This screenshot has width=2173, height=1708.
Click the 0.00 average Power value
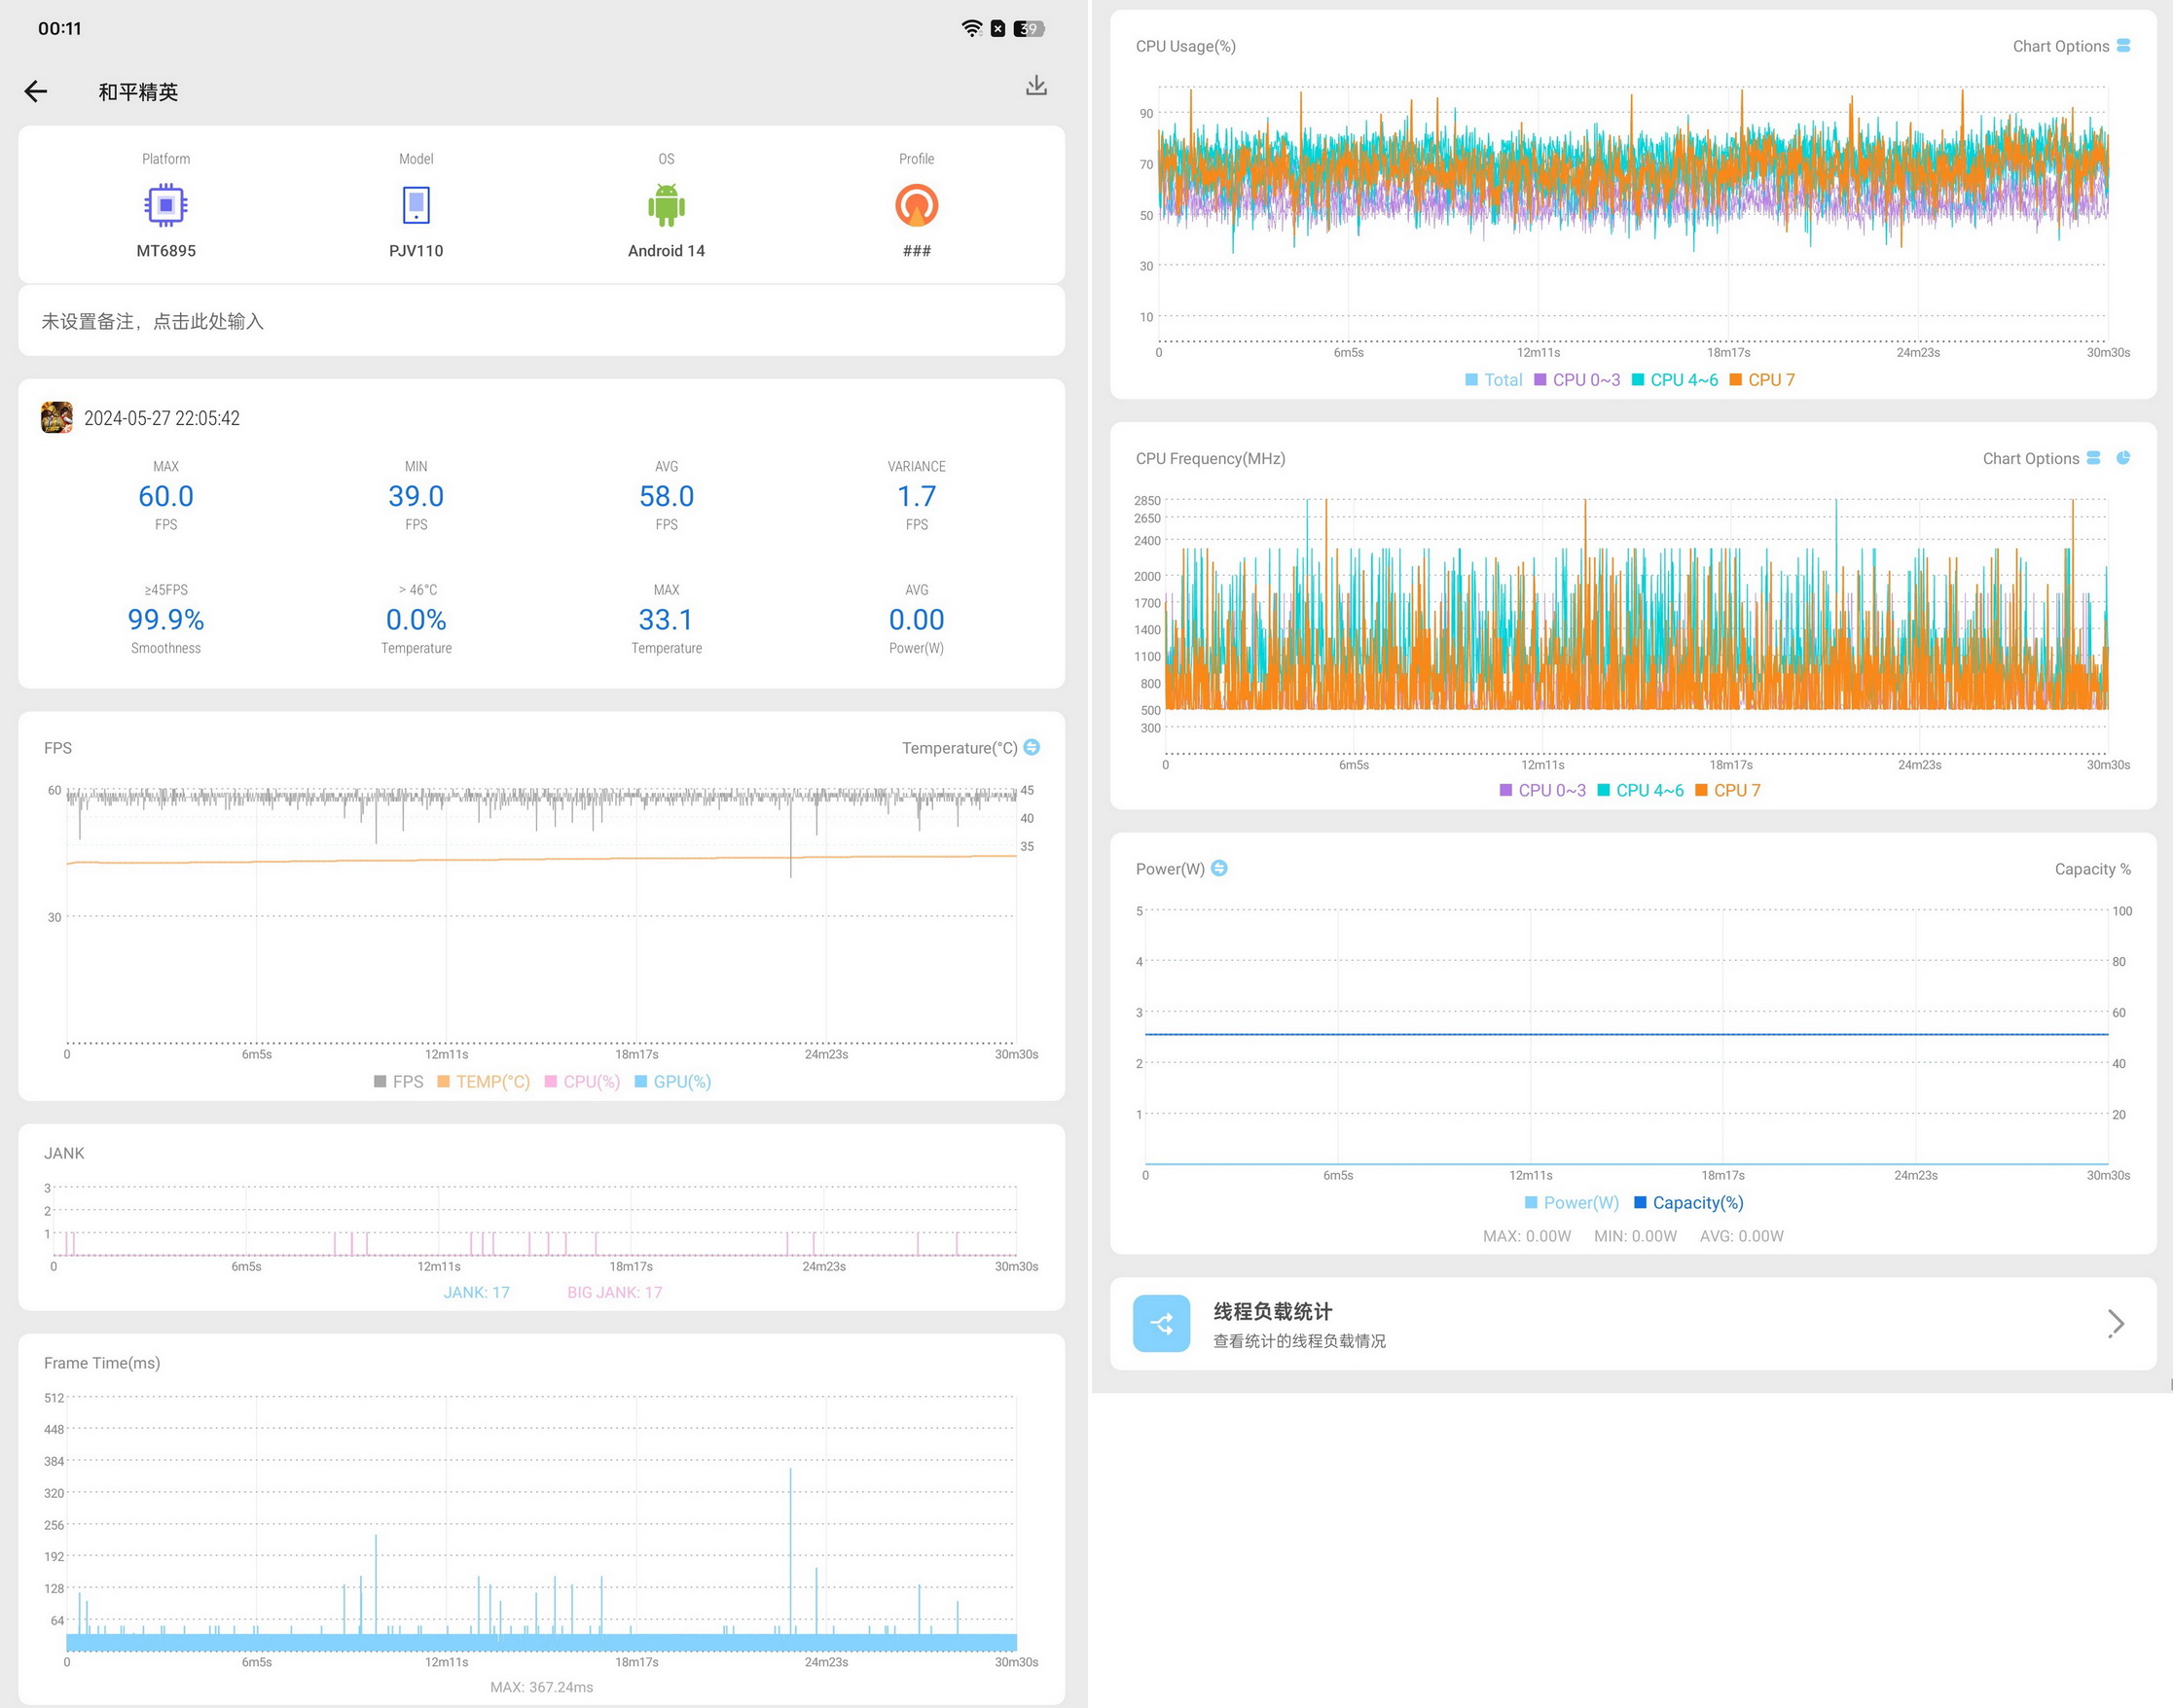(917, 620)
